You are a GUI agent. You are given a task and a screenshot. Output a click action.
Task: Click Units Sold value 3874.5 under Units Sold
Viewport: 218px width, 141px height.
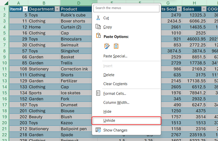tap(171, 51)
